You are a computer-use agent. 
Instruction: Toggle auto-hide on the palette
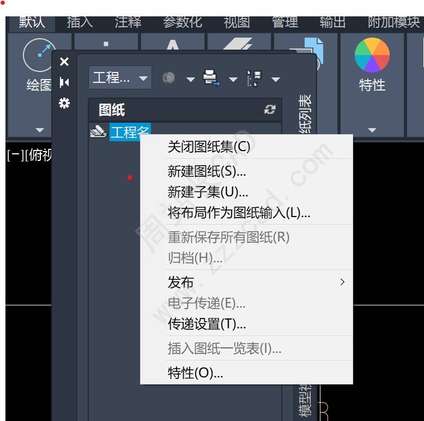pos(64,82)
